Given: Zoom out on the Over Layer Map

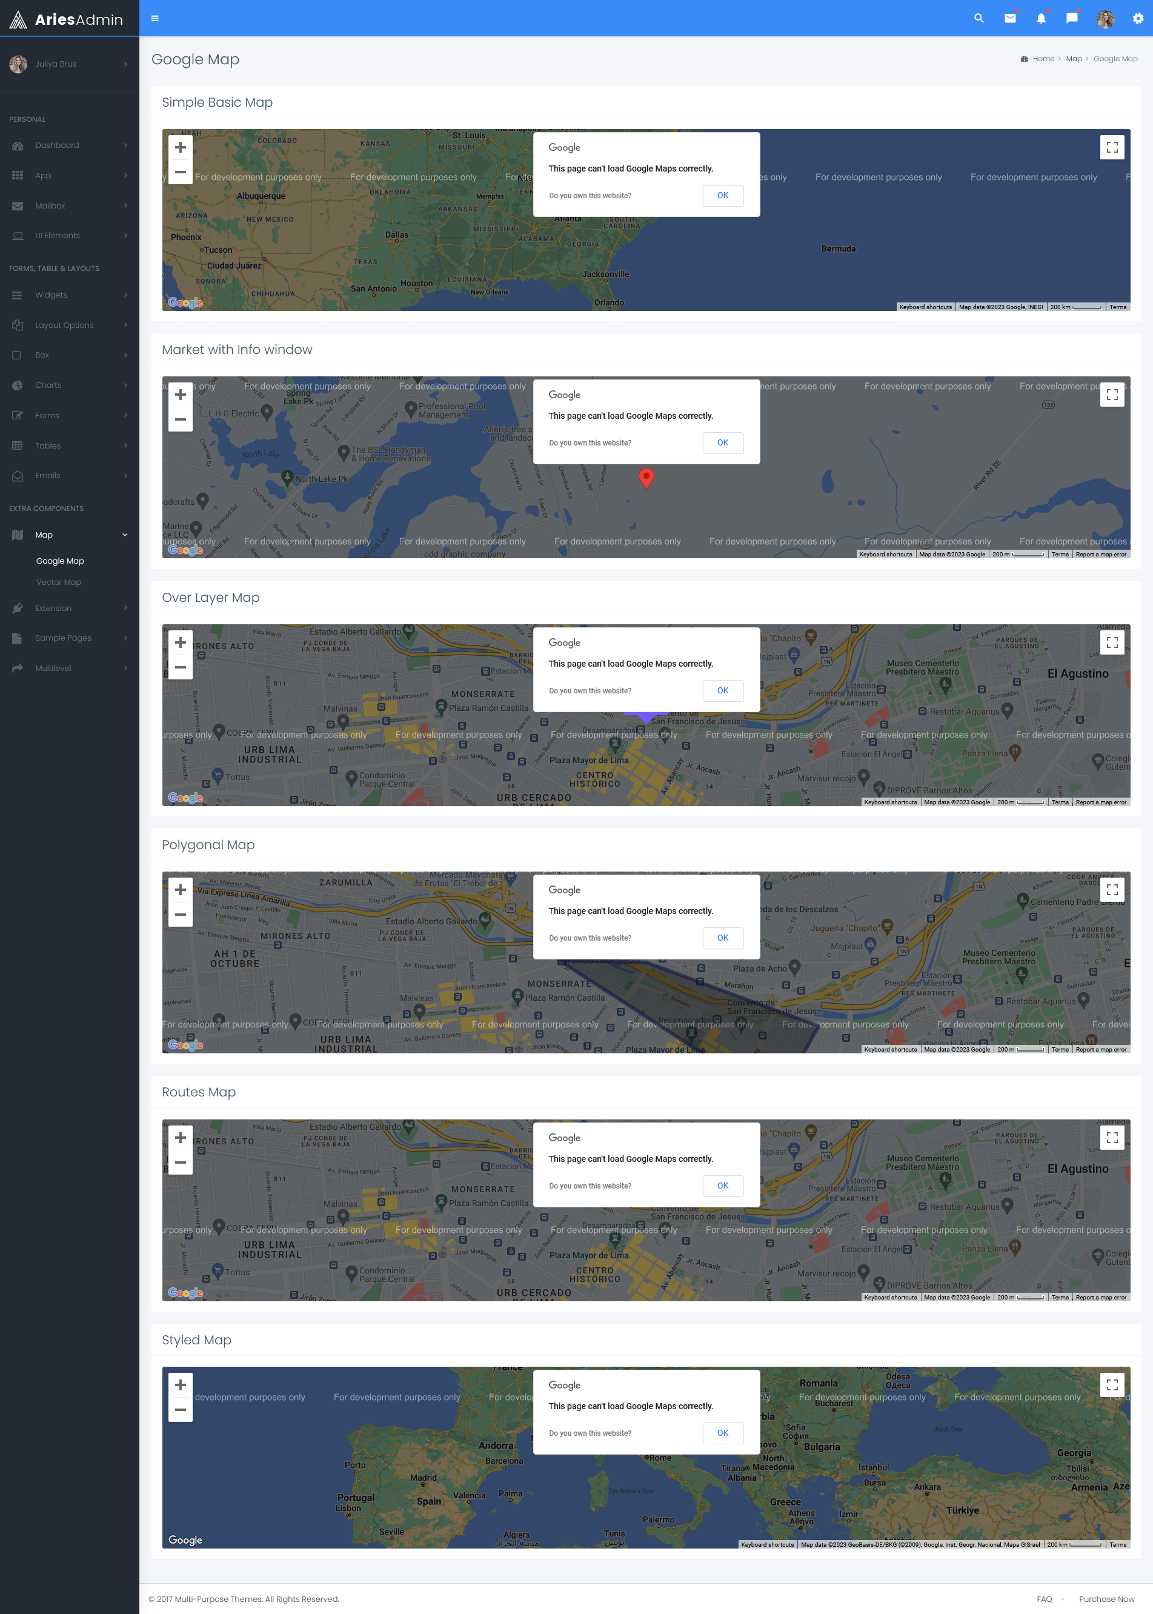Looking at the screenshot, I should [181, 667].
